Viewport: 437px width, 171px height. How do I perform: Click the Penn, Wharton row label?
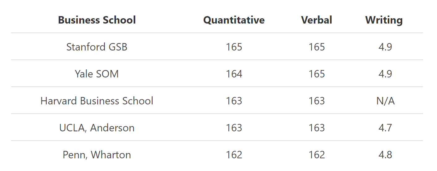[97, 155]
